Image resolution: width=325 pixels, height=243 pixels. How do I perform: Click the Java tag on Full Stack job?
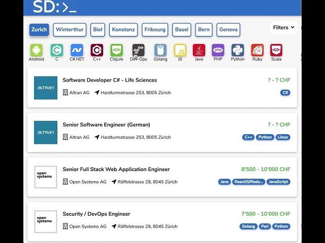point(224,182)
